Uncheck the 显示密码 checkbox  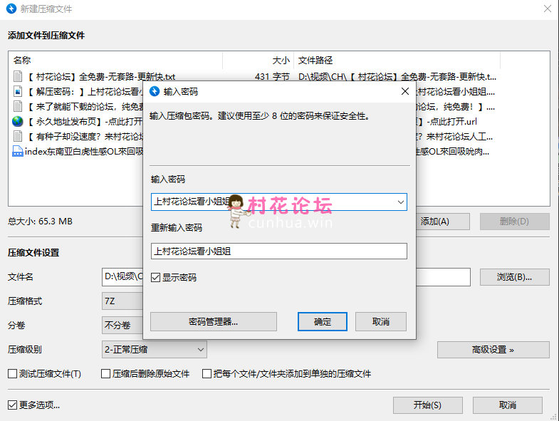point(156,278)
